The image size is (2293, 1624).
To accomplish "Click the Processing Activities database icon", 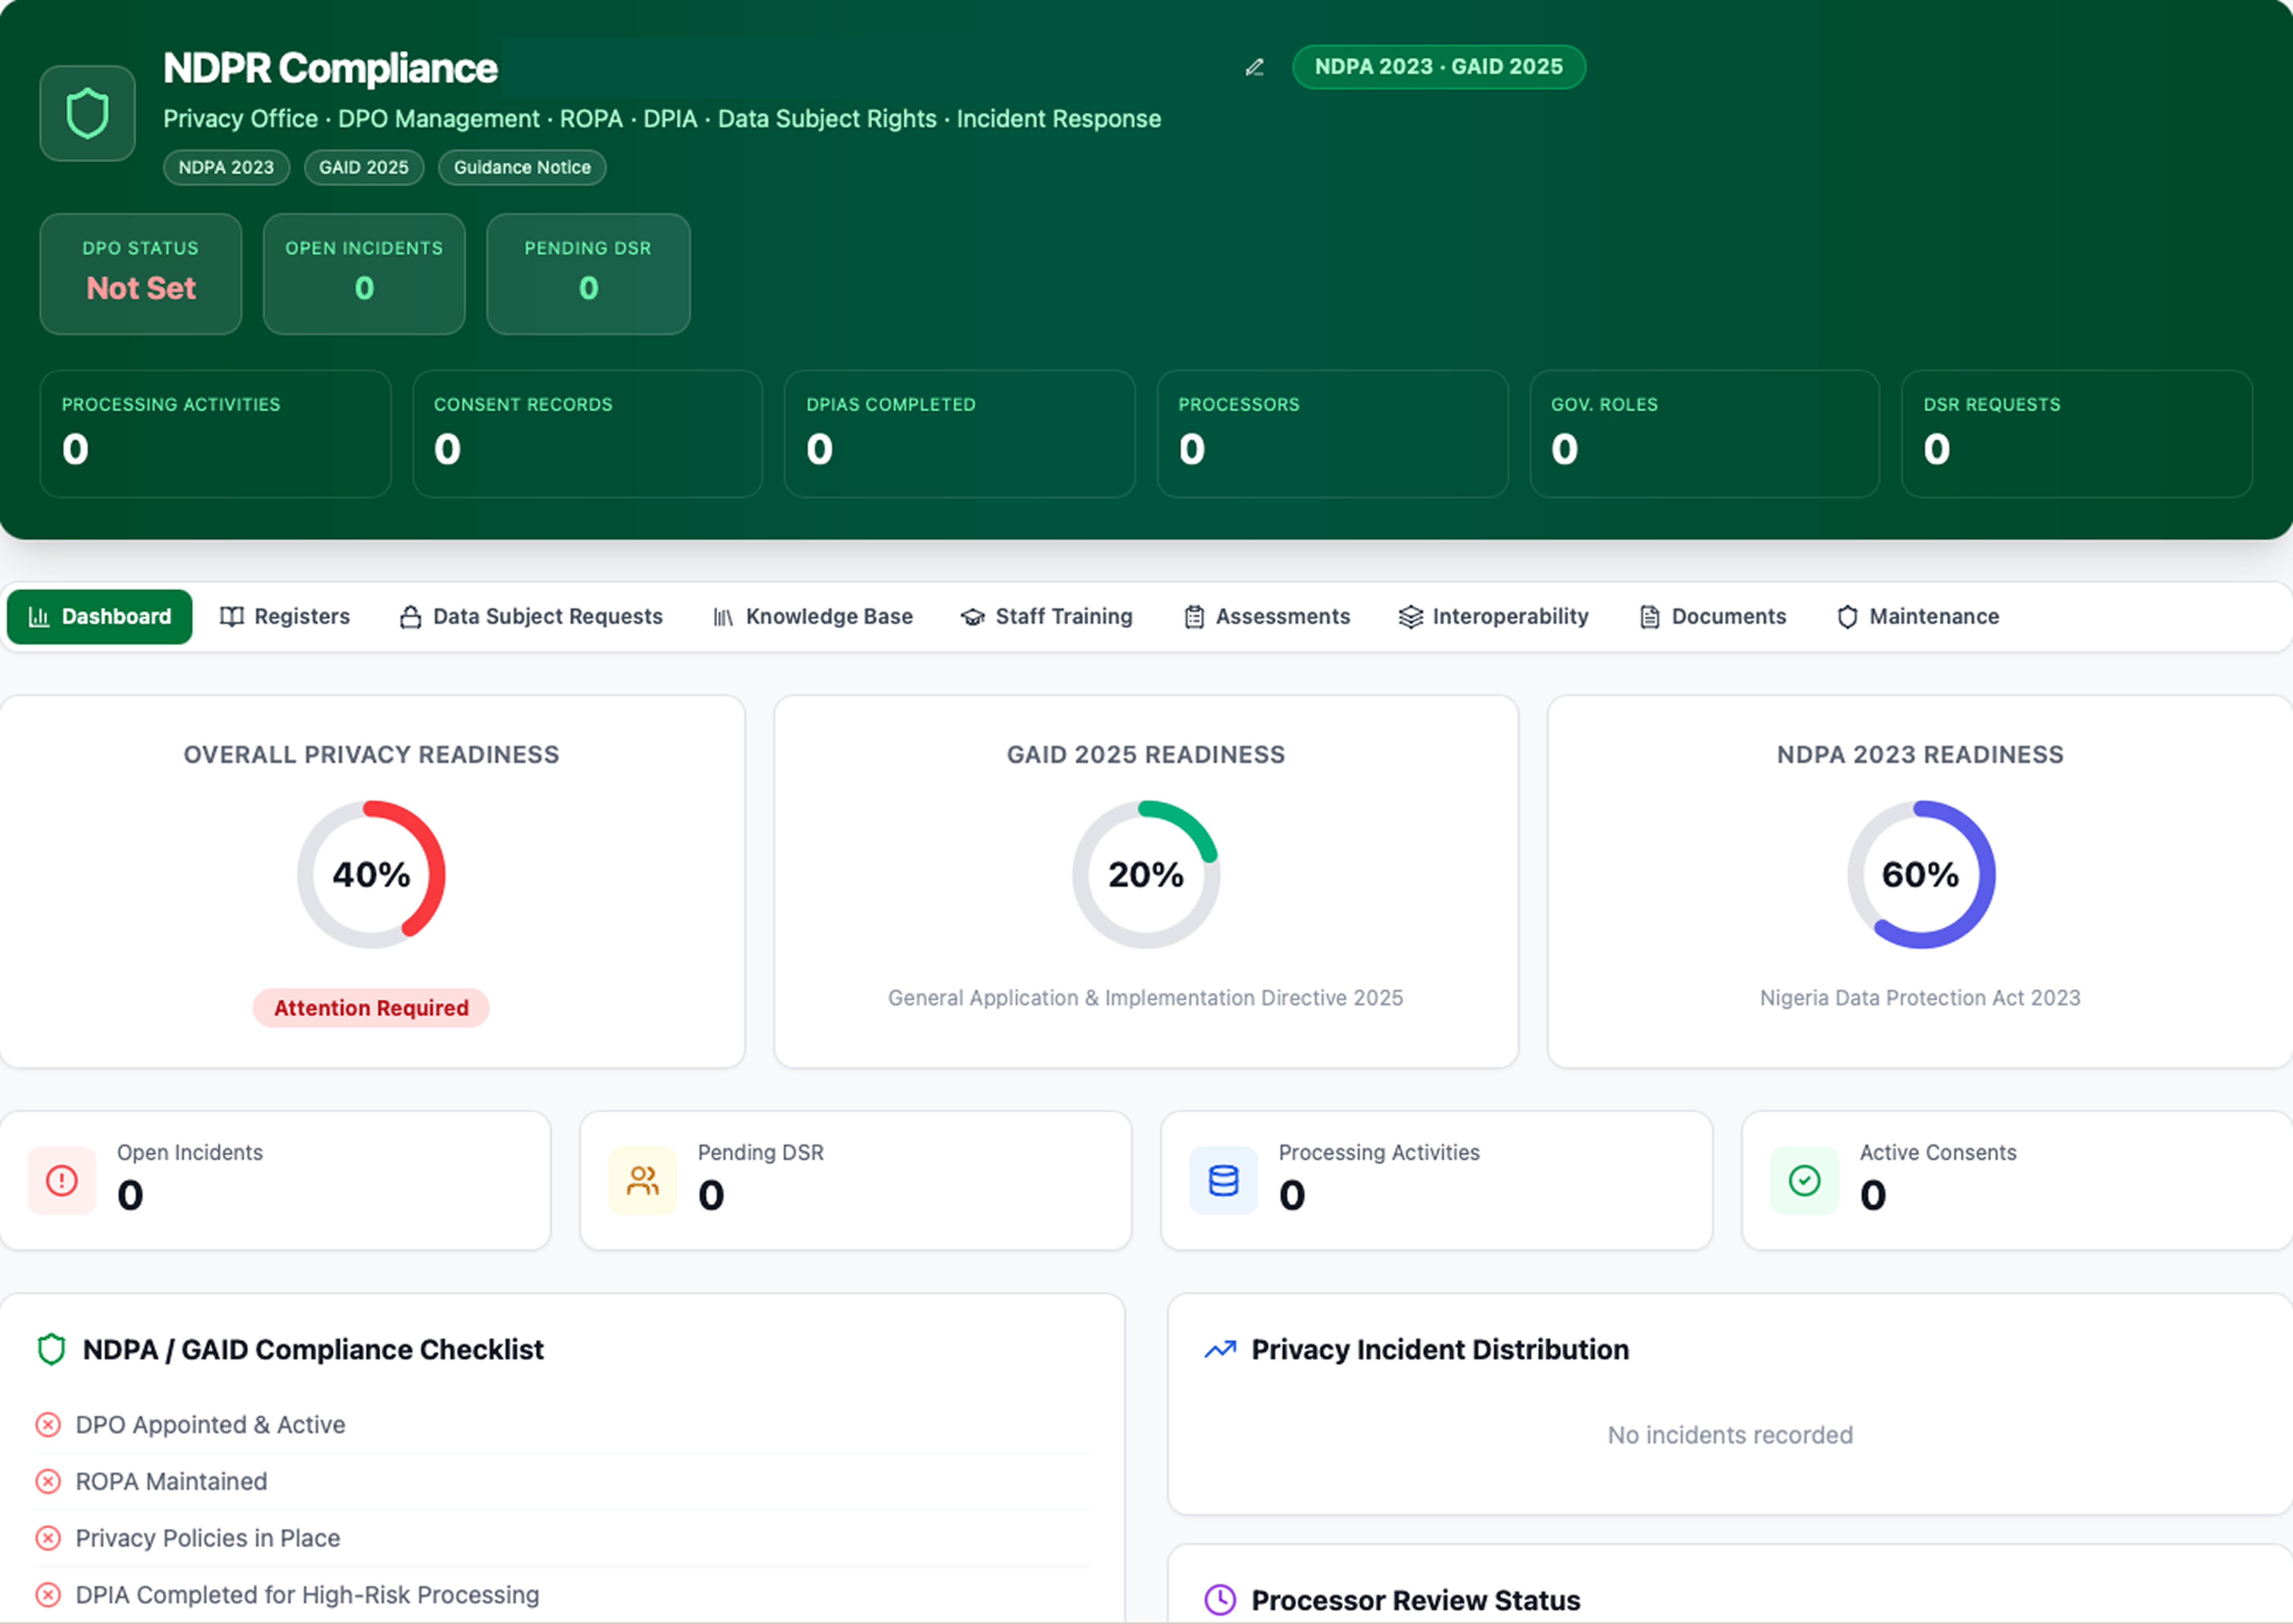I will (x=1223, y=1180).
